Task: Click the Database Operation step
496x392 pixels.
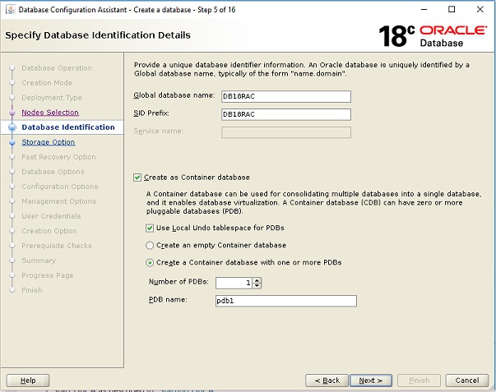Action: pyautogui.click(x=57, y=68)
